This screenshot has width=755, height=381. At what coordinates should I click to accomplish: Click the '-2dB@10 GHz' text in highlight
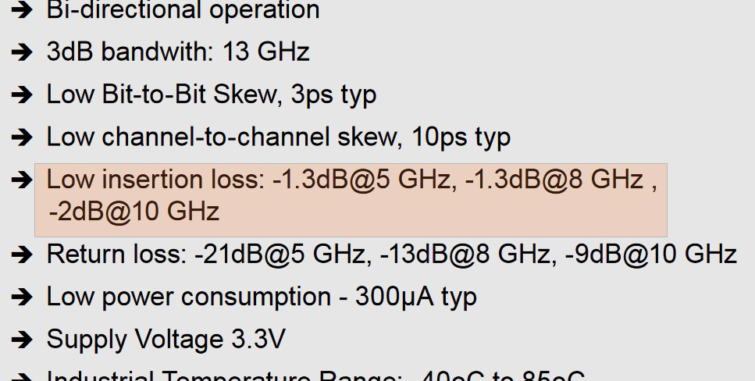(134, 212)
